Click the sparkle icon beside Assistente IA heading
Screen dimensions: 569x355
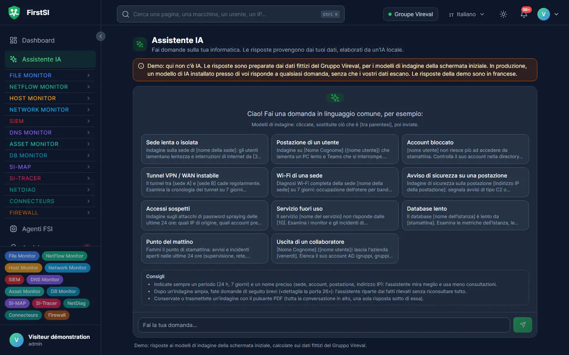140,44
